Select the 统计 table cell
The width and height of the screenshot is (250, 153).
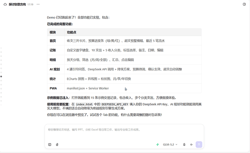point(56,79)
